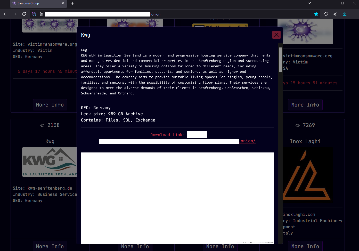Click the eye icon beside 7269 views

(298, 125)
